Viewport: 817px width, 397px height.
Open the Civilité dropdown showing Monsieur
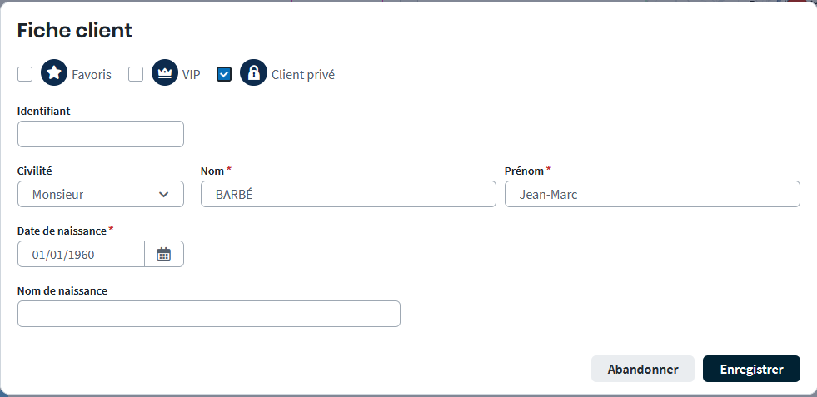pos(100,194)
